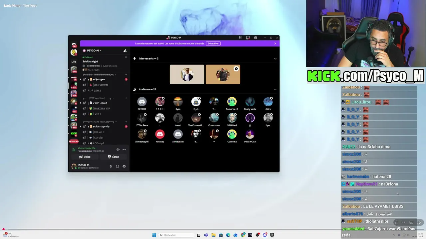Click BECHIR's avatar in audience

(142, 102)
